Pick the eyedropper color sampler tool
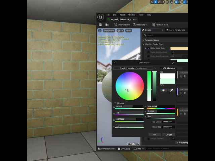This screenshot has height=161, width=215. point(172,90)
